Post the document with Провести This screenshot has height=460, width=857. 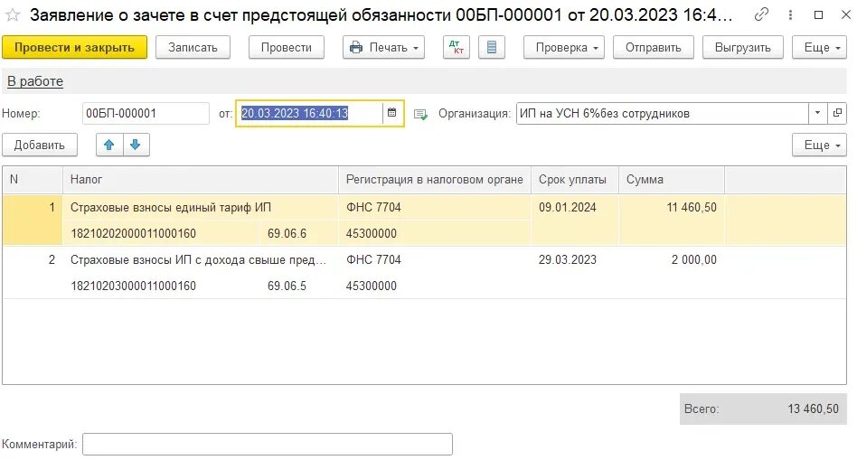(286, 48)
